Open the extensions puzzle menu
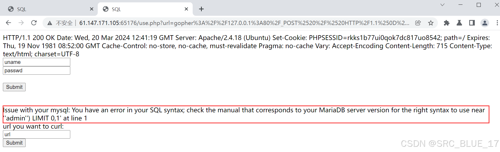Image resolution: width=500 pixels, height=152 pixels. (447, 23)
